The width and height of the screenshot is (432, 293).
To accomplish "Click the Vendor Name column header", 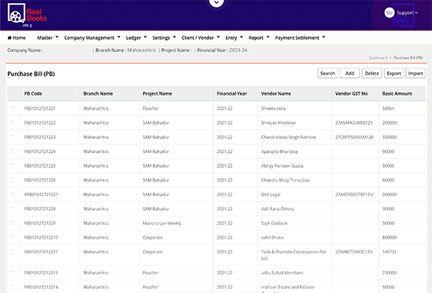I will 276,94.
